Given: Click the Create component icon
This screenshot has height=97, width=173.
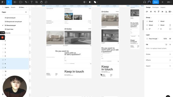Looking at the screenshot, I should [x=84, y=2].
